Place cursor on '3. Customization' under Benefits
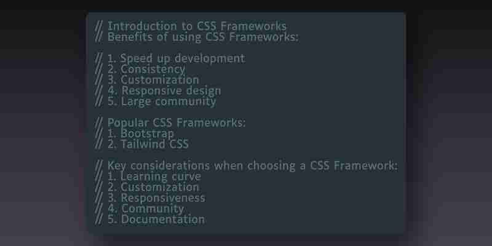492x246 pixels. coord(147,80)
